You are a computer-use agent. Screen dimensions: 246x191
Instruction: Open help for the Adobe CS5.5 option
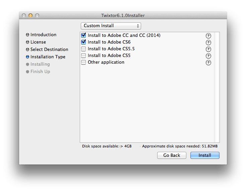pos(208,49)
